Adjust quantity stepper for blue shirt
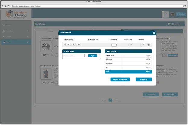Viewport: 188px width, 125px height. click(166, 55)
